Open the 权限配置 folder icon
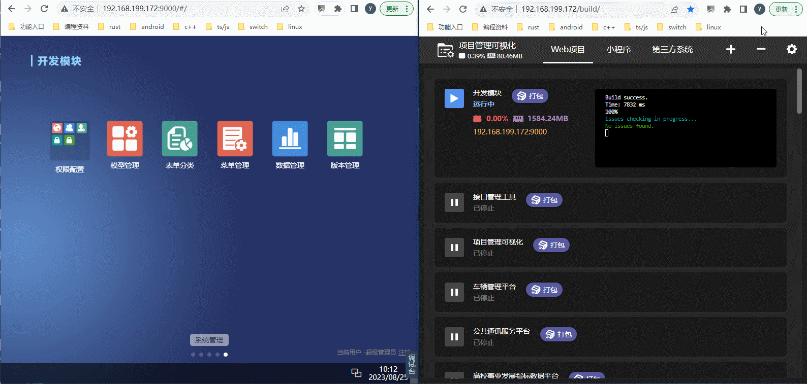 pyautogui.click(x=70, y=141)
